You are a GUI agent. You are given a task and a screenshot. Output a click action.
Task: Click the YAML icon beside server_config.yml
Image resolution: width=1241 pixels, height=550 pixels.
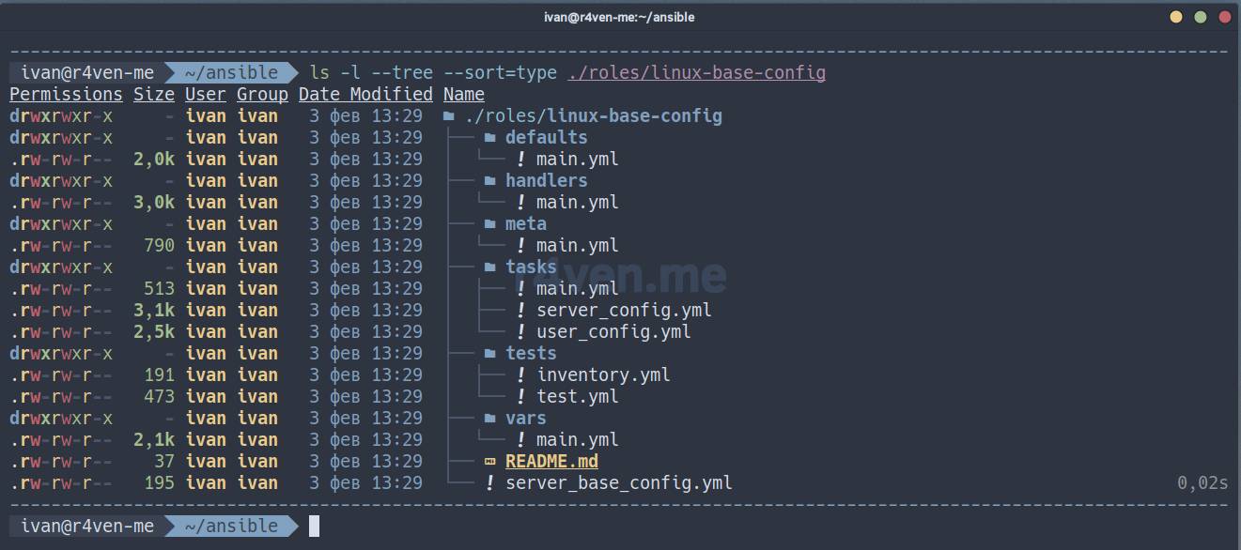tap(520, 311)
